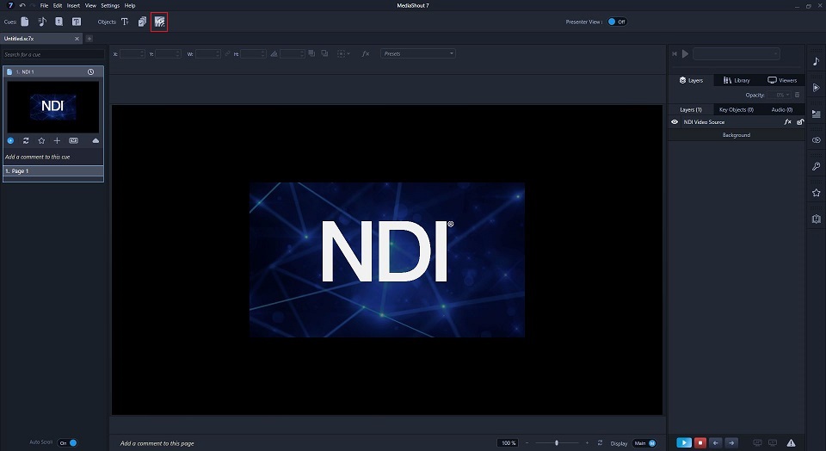Switch to the Library tab
This screenshot has width=826, height=451.
coord(737,80)
